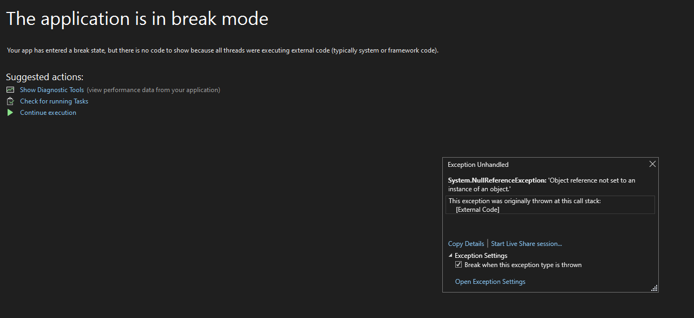This screenshot has width=694, height=318.
Task: Start a Live Share session
Action: (526, 243)
